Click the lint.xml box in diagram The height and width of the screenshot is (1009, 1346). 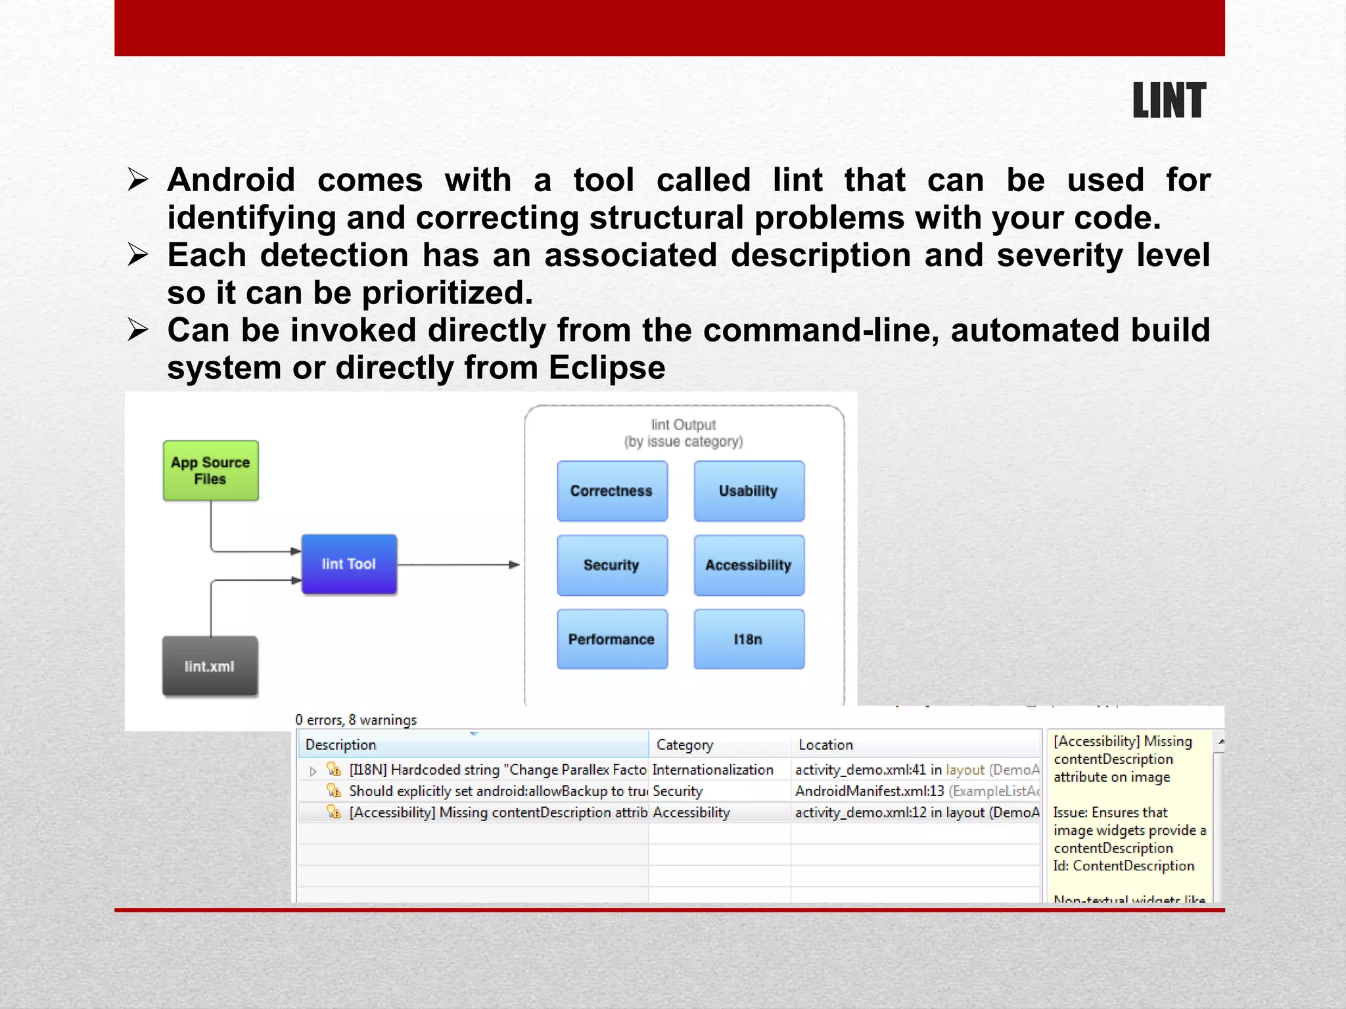click(x=210, y=666)
